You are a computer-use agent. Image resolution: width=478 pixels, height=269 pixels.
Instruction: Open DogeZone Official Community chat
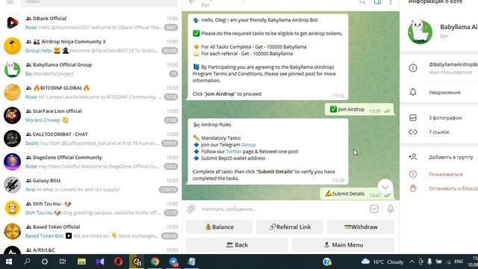pos(91,162)
